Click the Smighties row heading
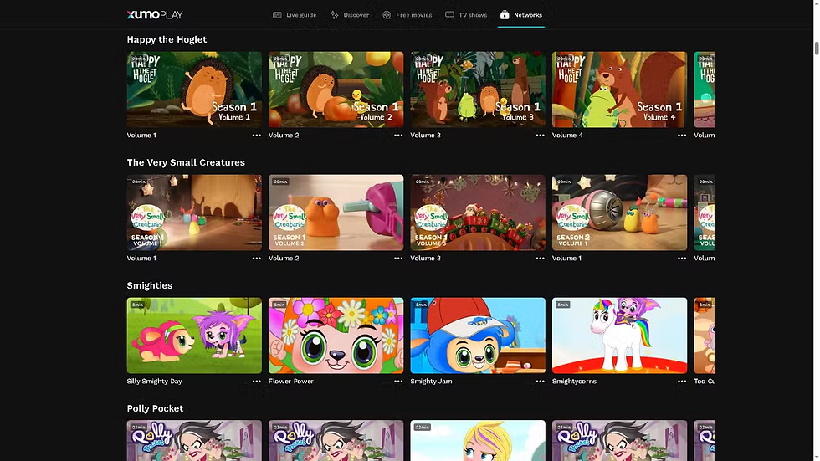 149,285
